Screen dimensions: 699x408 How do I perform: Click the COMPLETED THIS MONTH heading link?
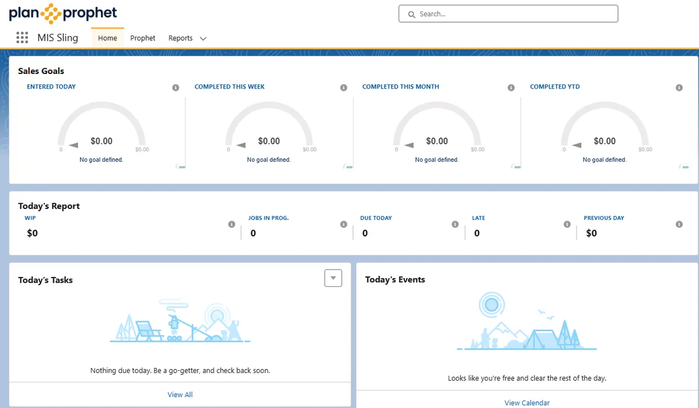point(401,87)
